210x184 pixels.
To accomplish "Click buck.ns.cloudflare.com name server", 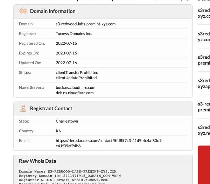I will coord(75,88).
